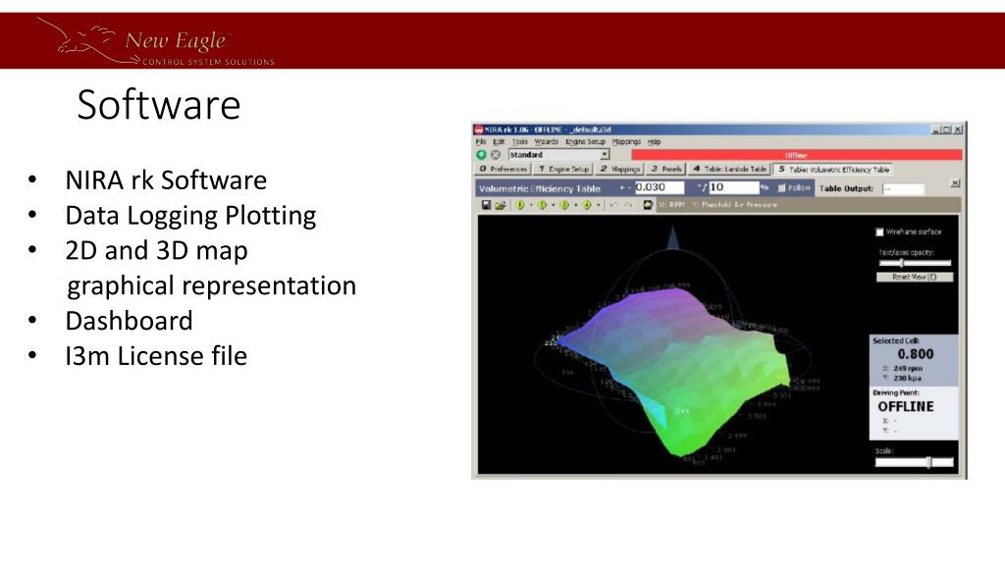Maximize the NIRA rk window
1005x565 pixels.
pyautogui.click(x=947, y=129)
